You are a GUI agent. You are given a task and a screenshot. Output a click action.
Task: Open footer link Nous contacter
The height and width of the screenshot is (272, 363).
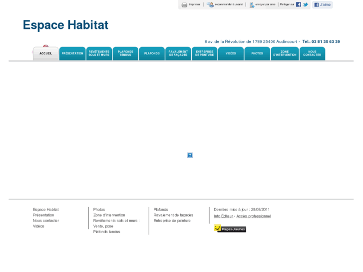click(x=46, y=221)
